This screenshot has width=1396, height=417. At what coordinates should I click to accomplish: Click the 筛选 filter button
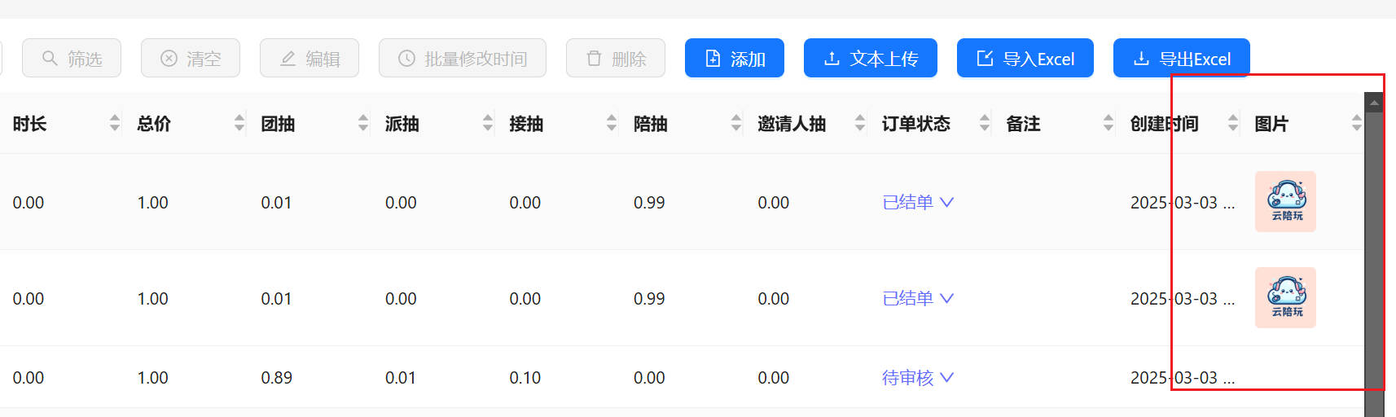click(72, 58)
